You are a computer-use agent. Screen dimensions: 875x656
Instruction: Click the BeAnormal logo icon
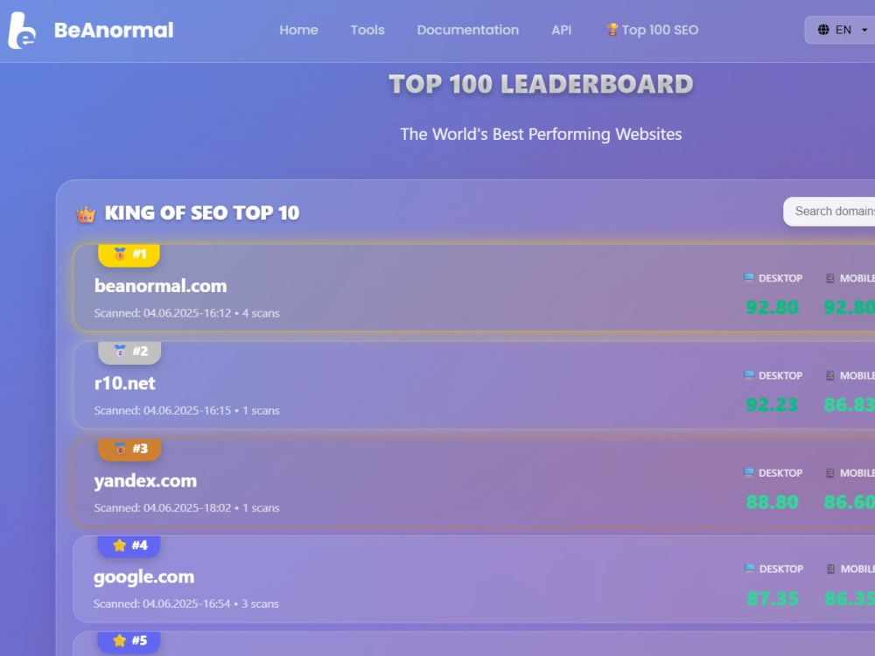pos(22,30)
